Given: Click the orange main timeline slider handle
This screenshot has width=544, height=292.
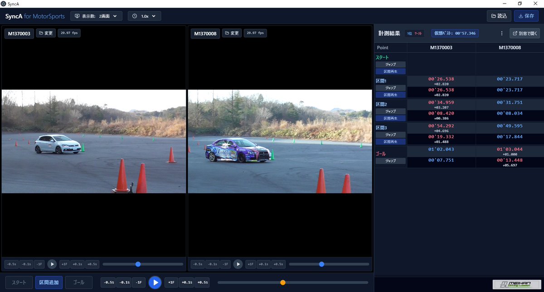Looking at the screenshot, I should click(283, 282).
